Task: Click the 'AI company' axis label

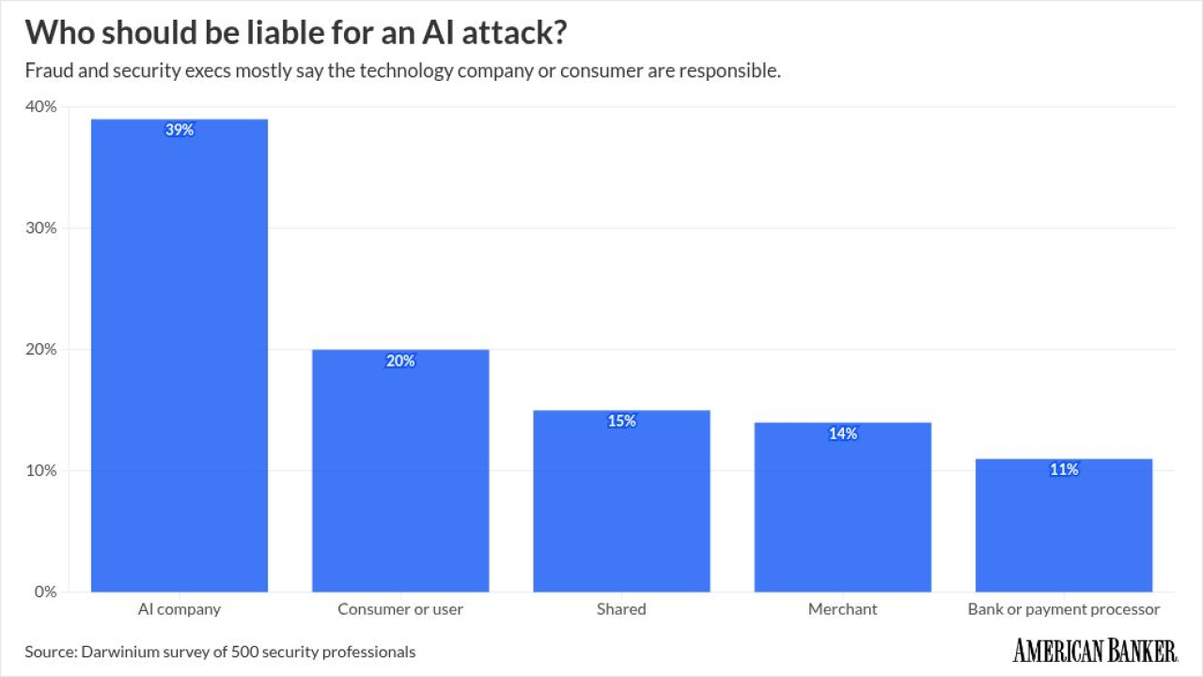Action: click(x=180, y=609)
